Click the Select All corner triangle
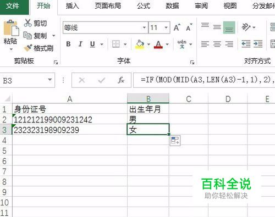The width and height of the screenshot is (275, 217). pos(7,99)
